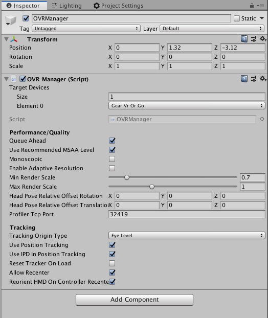Click the Tracking section header
This screenshot has height=318, width=268.
(23, 228)
